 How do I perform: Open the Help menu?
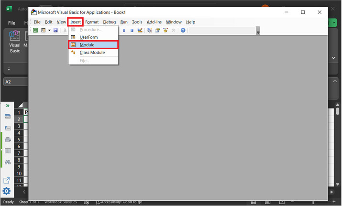(191, 22)
